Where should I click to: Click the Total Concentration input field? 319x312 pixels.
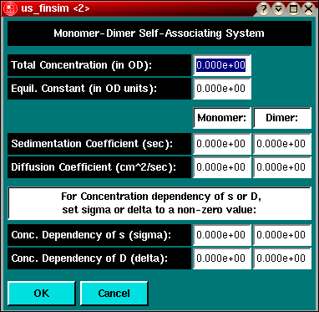[222, 65]
